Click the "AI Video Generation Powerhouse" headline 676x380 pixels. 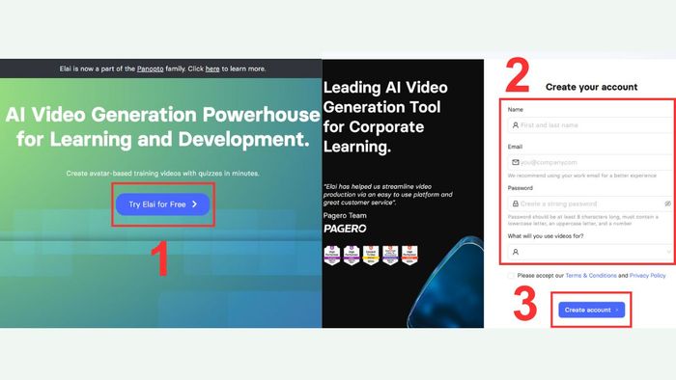tap(162, 115)
